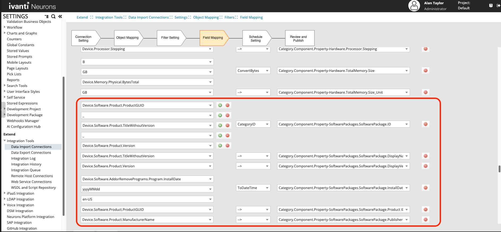Click green add icon beside Device.Software.Product.ProductGUID

(x=220, y=105)
